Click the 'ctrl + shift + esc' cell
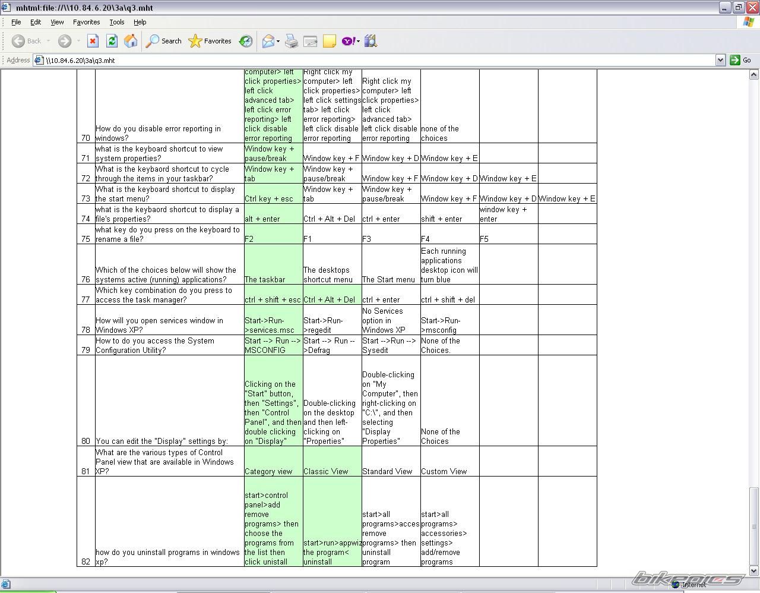This screenshot has width=760, height=593. (273, 295)
